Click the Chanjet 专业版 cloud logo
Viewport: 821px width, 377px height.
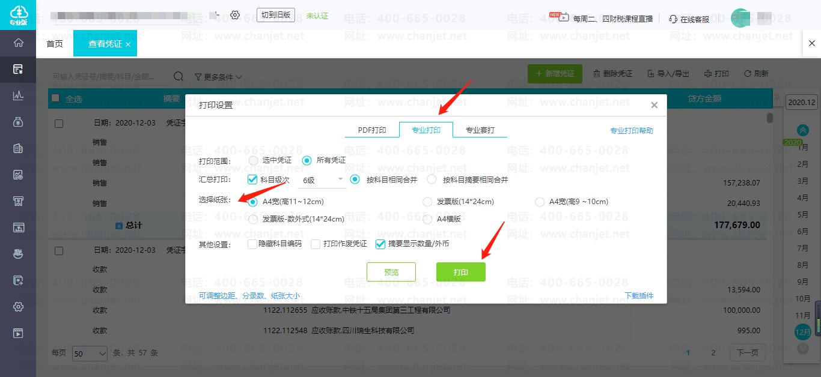[18, 15]
